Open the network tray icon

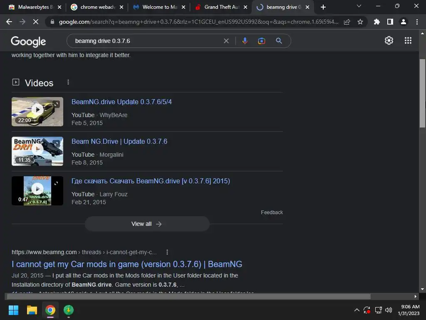point(378,310)
